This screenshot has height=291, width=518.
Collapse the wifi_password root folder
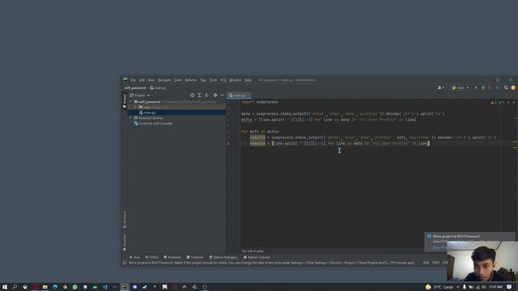[x=131, y=102]
